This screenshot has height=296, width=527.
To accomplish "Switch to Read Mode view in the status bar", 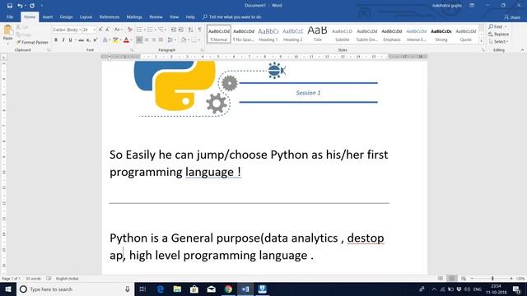I will [441, 279].
